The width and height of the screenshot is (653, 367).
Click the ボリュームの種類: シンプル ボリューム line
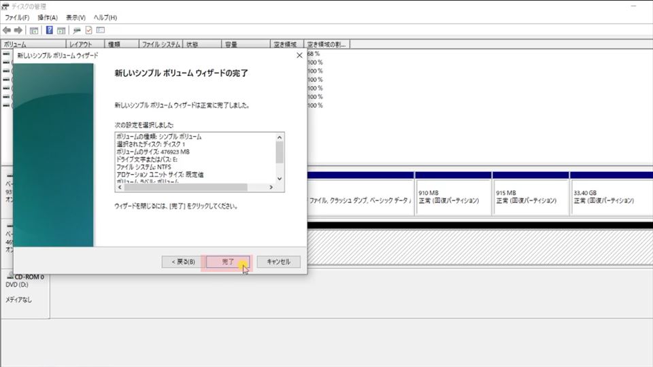(x=158, y=137)
